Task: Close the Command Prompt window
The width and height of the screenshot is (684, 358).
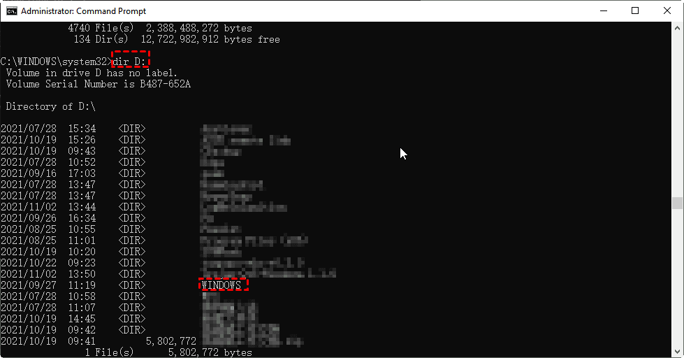Action: 667,11
